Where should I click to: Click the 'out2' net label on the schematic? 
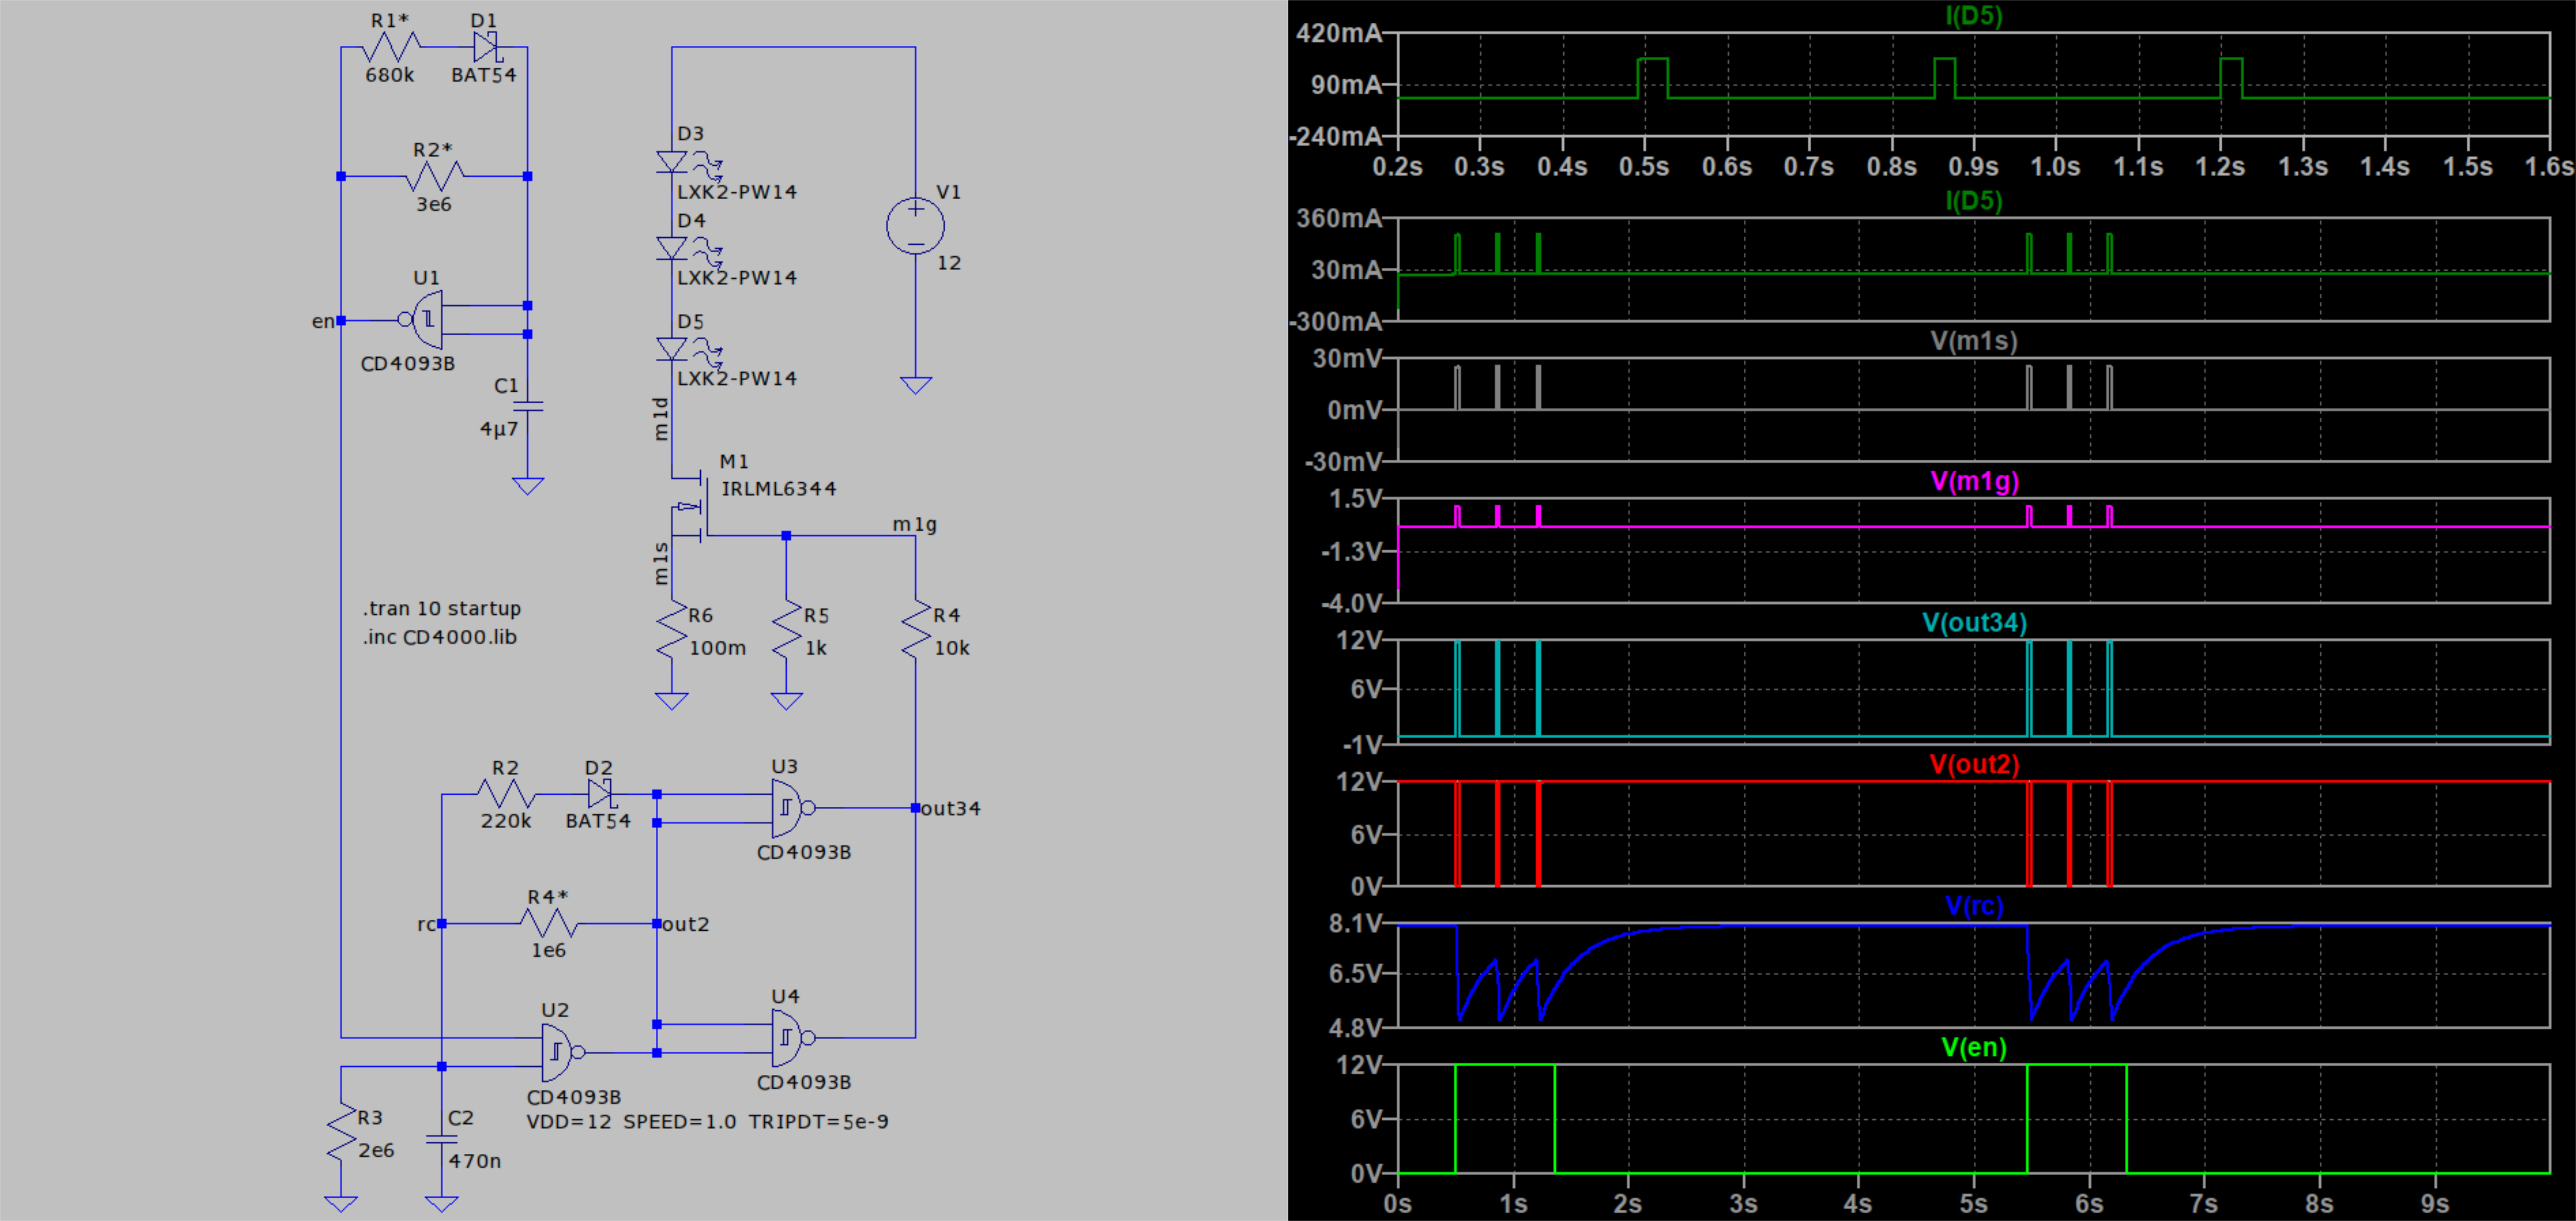(685, 924)
